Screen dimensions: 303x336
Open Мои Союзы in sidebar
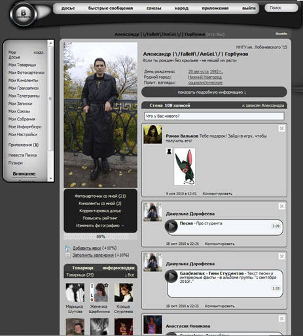pos(19,111)
